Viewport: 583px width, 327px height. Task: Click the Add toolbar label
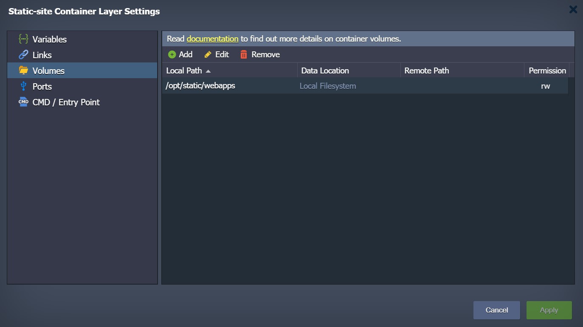point(186,54)
